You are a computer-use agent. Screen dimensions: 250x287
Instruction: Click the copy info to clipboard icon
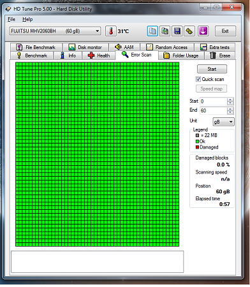[x=152, y=31]
